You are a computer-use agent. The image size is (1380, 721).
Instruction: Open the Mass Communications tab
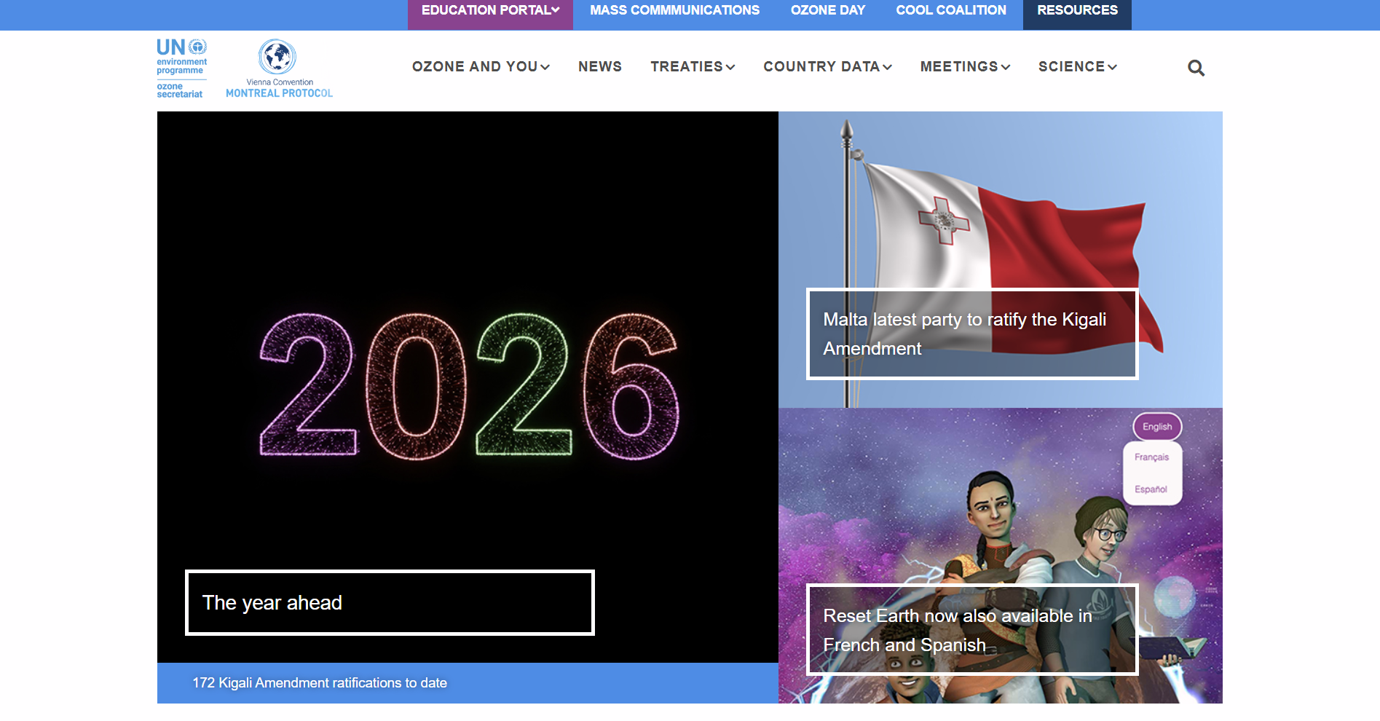(674, 10)
